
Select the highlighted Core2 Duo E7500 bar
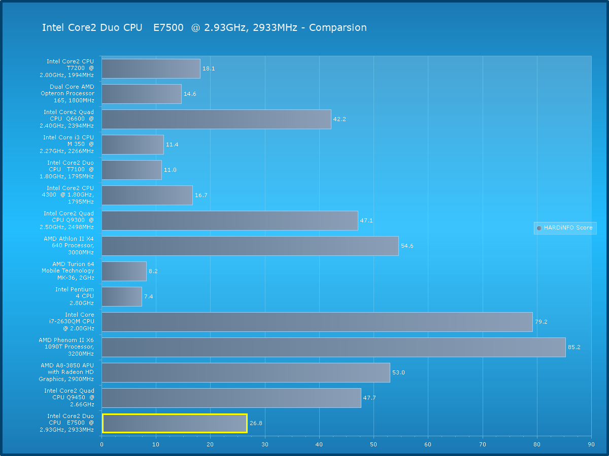tap(175, 423)
